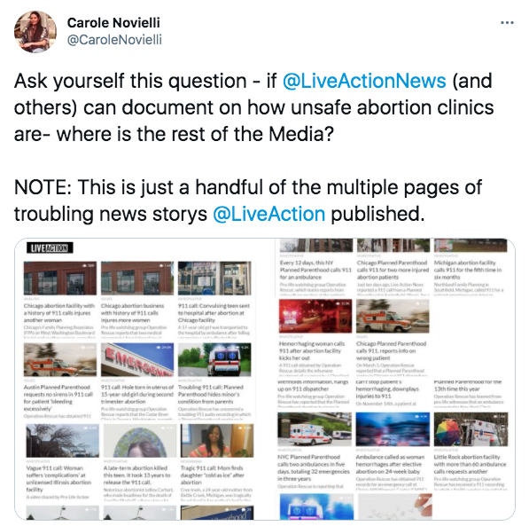529x526 pixels.
Task: Select the Hemorrhaging woman calls 911 headline
Action: coord(312,350)
